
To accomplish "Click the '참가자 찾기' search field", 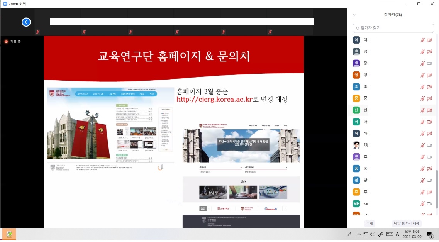I will point(393,28).
